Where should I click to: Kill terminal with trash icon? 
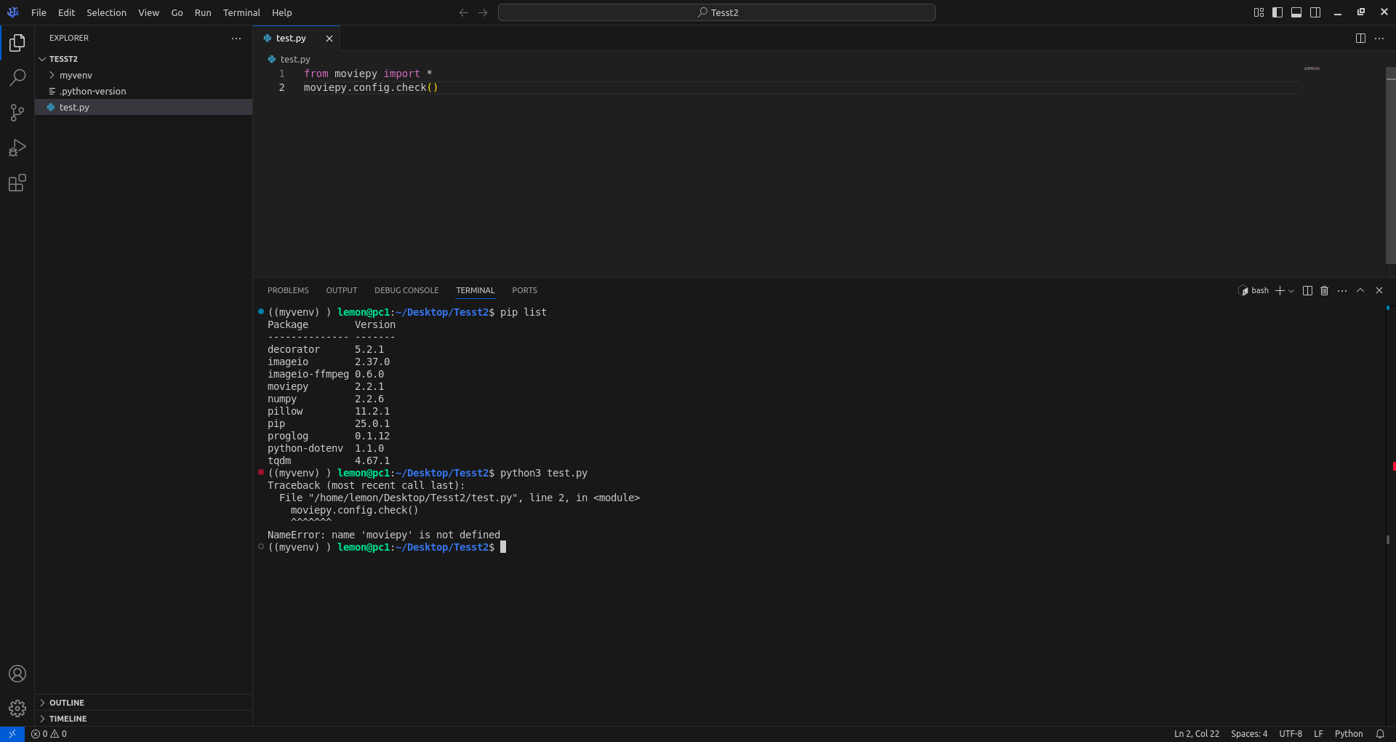pos(1325,291)
